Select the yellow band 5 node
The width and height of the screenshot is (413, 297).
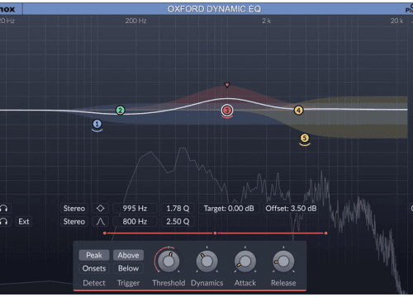(305, 138)
